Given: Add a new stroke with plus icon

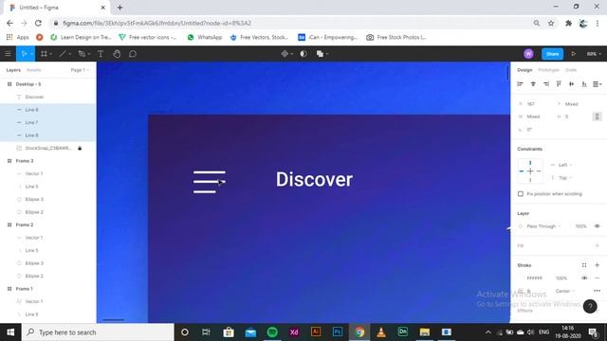Looking at the screenshot, I should coord(597,265).
